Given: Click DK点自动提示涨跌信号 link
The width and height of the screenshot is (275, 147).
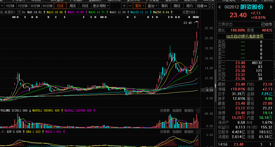Looking at the screenshot, I should [x=245, y=36].
